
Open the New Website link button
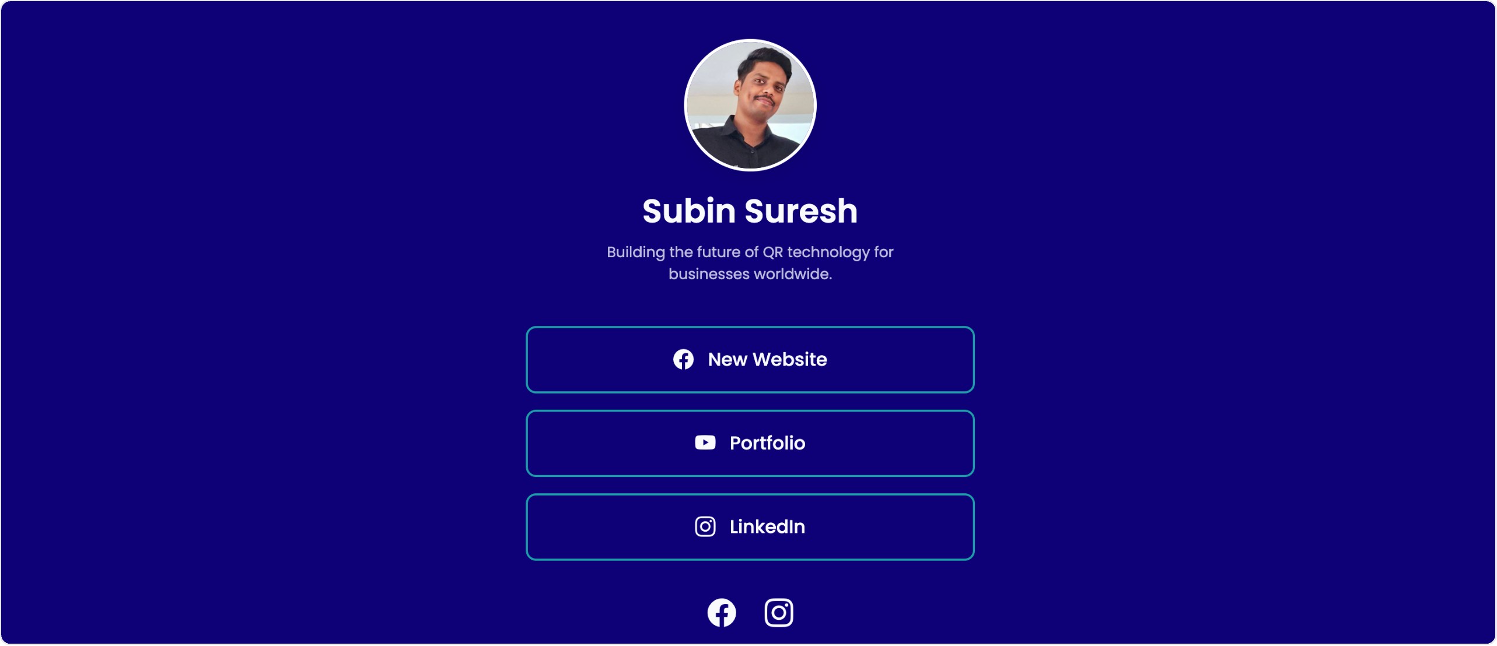click(750, 360)
